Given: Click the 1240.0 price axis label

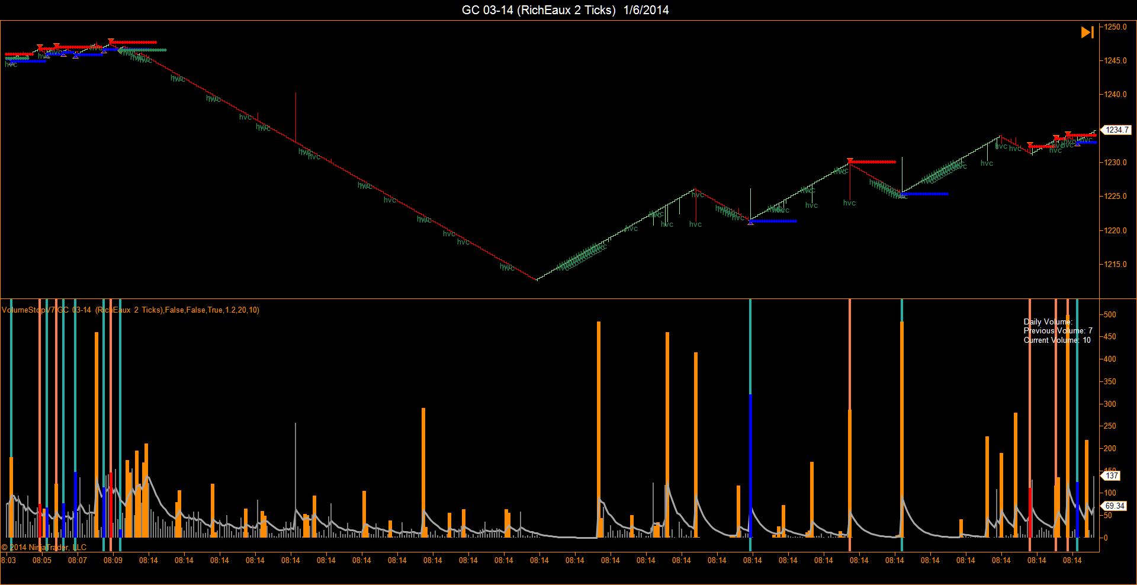Looking at the screenshot, I should [x=1115, y=95].
